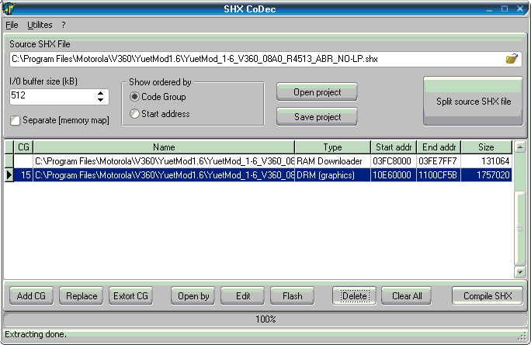The width and height of the screenshot is (531, 345).
Task: Click Split source SHX file button
Action: point(473,102)
